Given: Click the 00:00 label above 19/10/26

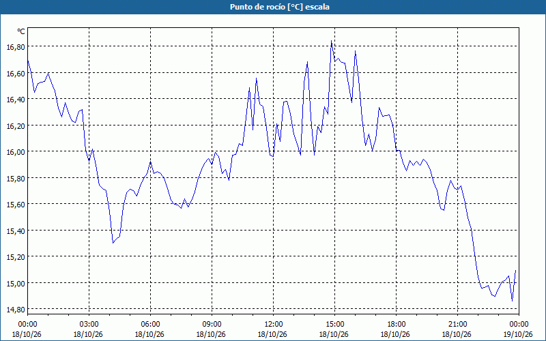Looking at the screenshot, I should click(x=519, y=325).
